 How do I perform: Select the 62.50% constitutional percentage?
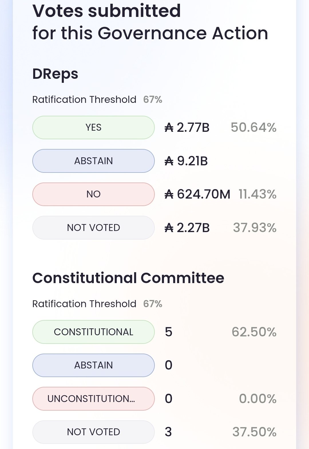254,332
